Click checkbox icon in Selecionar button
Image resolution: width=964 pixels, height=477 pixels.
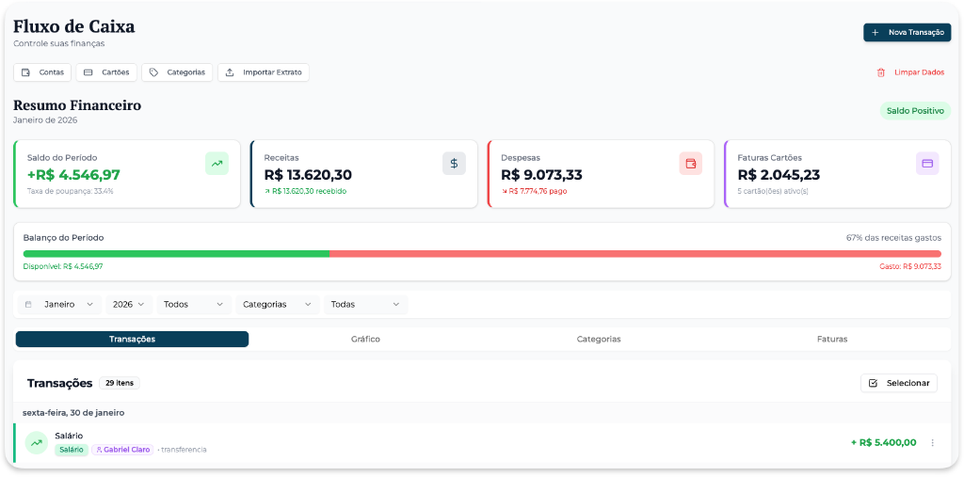(x=873, y=383)
